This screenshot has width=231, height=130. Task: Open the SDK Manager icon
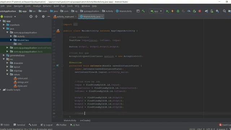(x=217, y=11)
